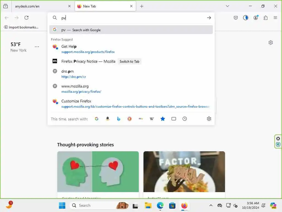The height and width of the screenshot is (212, 282).
Task: Click the green circled e side icon
Action: [x=278, y=144]
